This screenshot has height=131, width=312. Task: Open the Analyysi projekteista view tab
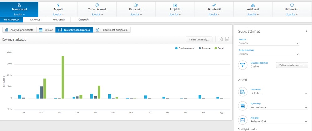[x=19, y=30]
